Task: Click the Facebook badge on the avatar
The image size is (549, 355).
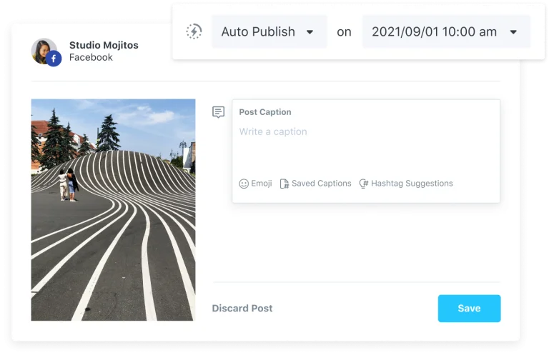Action: point(54,59)
